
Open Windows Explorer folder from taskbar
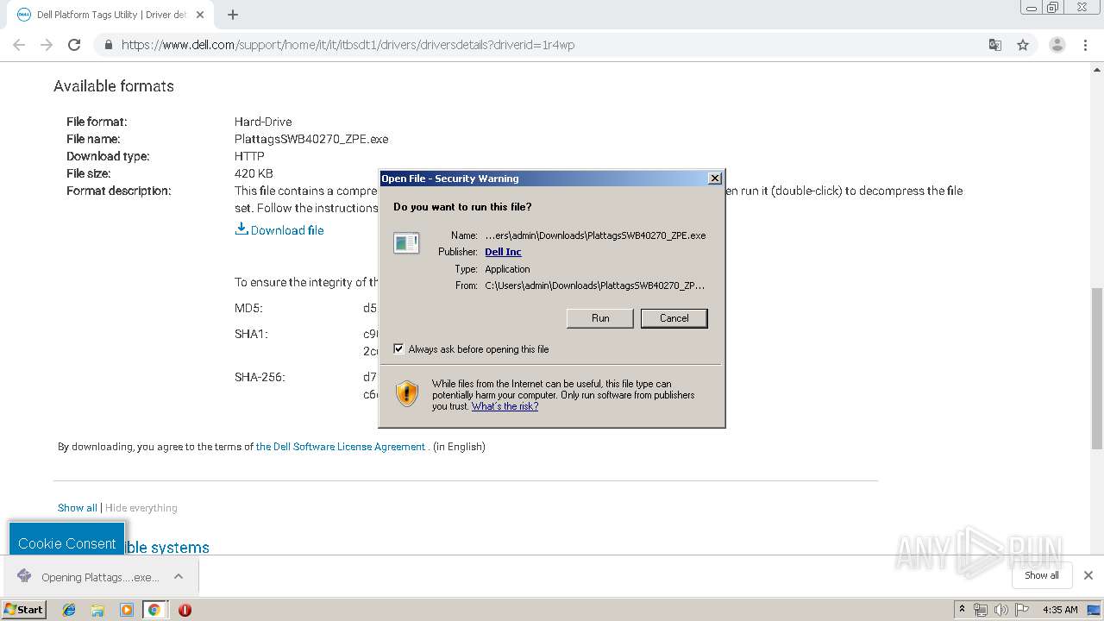pyautogui.click(x=97, y=610)
